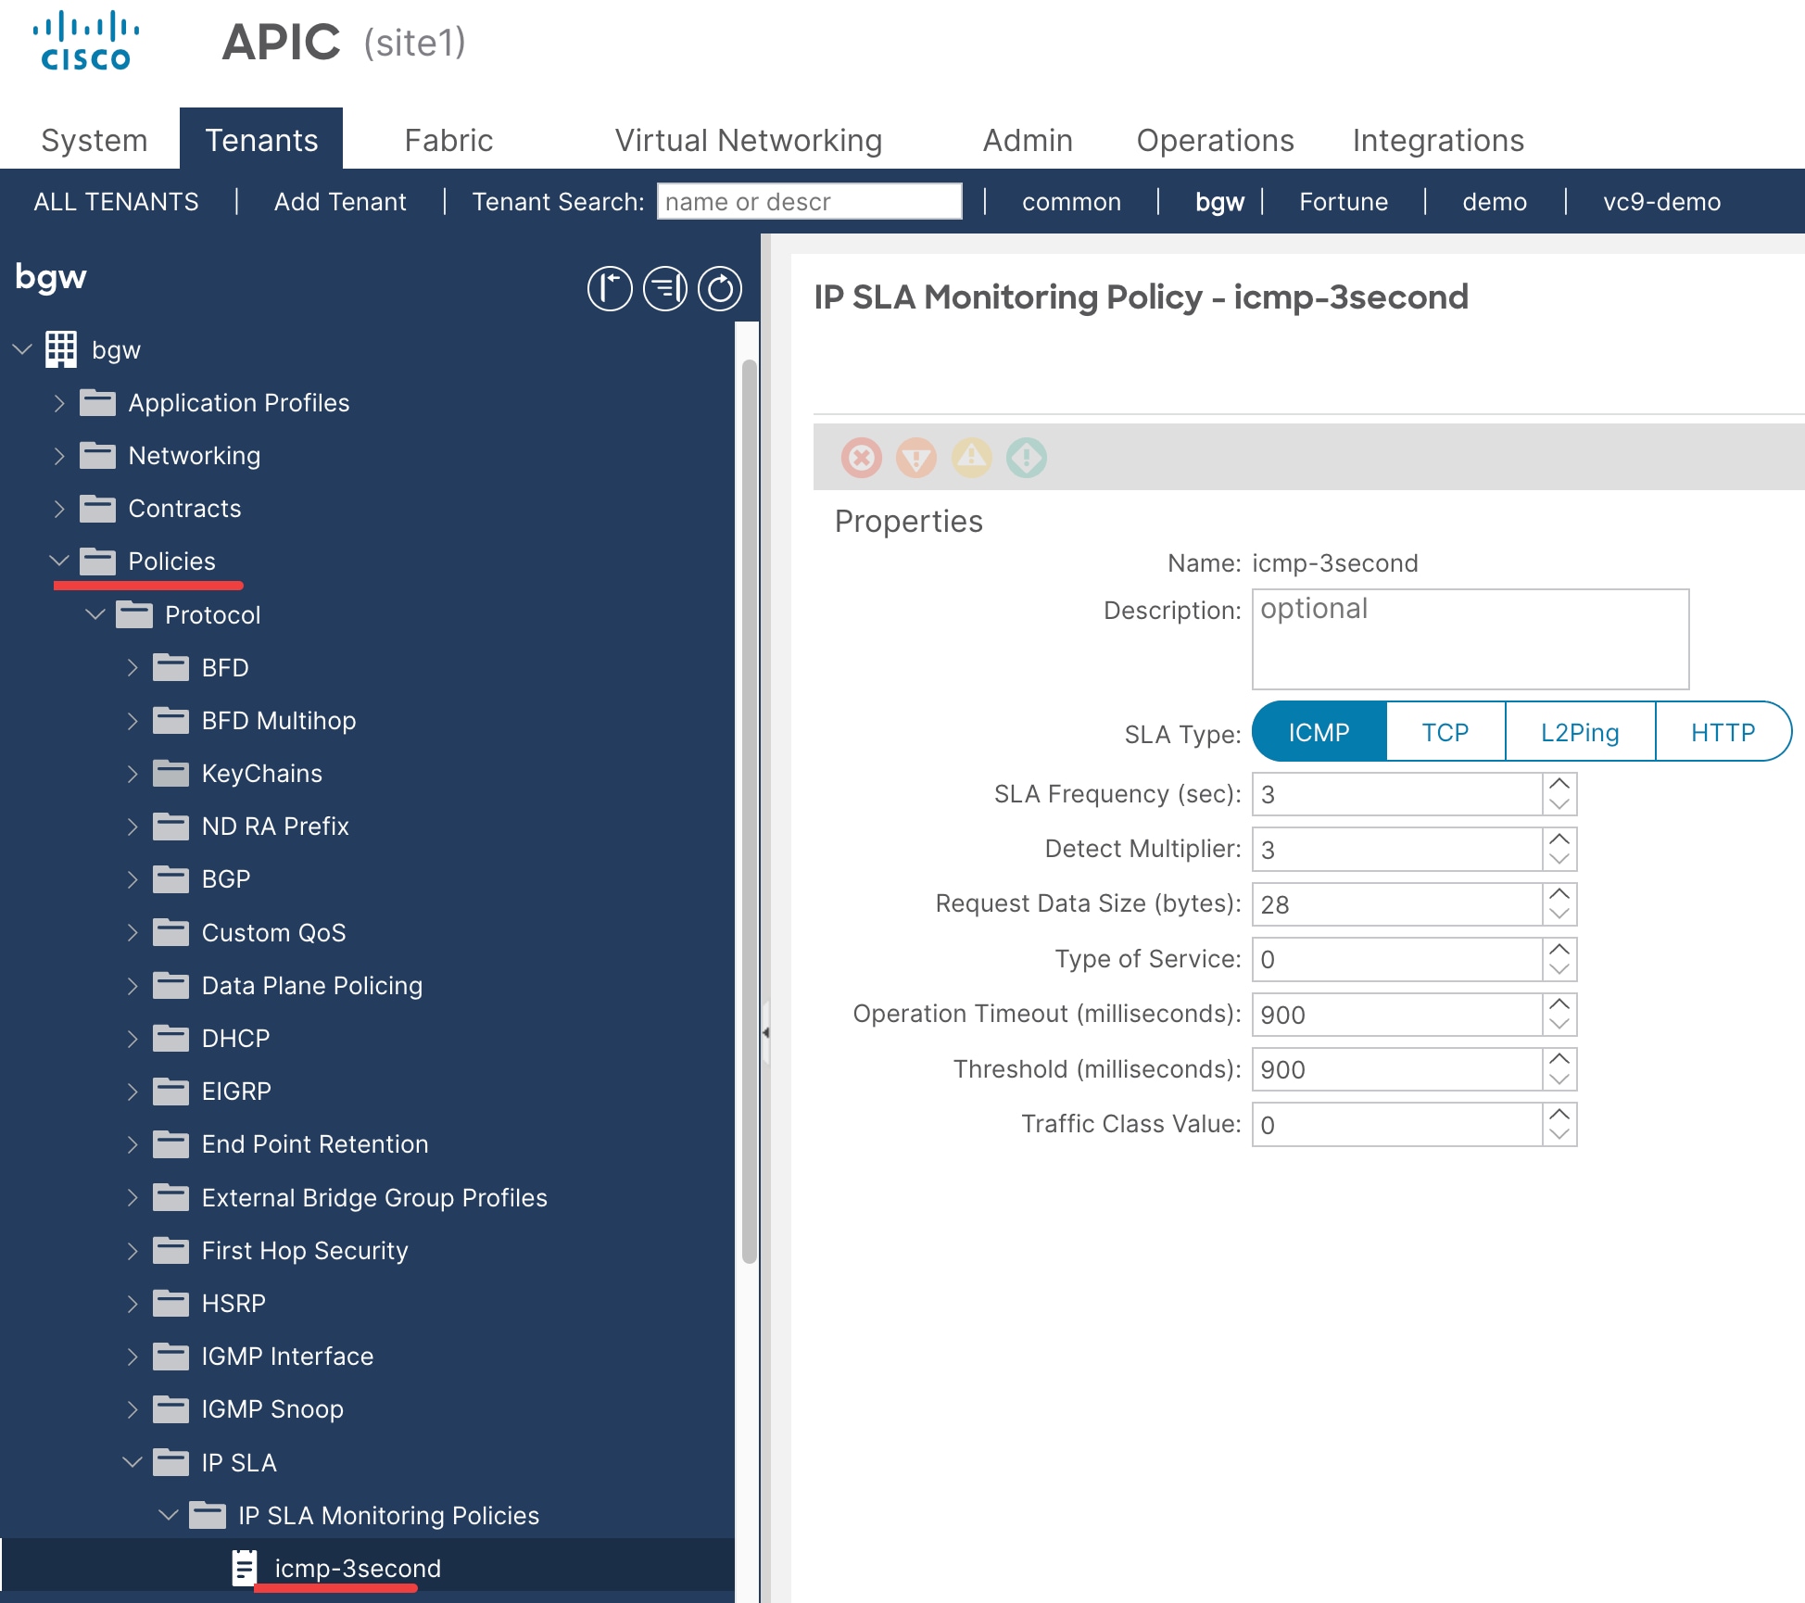This screenshot has width=1805, height=1603.
Task: Expand the BFD Multihop node
Action: pos(133,721)
